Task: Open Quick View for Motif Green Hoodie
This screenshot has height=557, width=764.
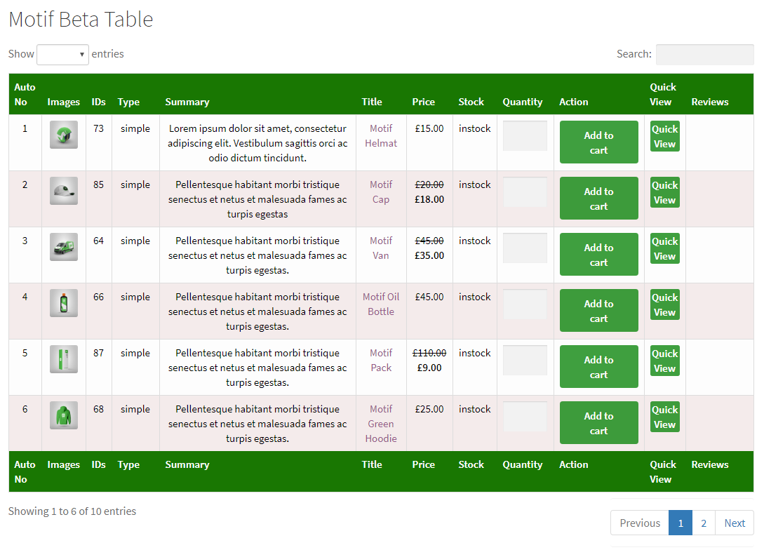Action: [x=664, y=417]
